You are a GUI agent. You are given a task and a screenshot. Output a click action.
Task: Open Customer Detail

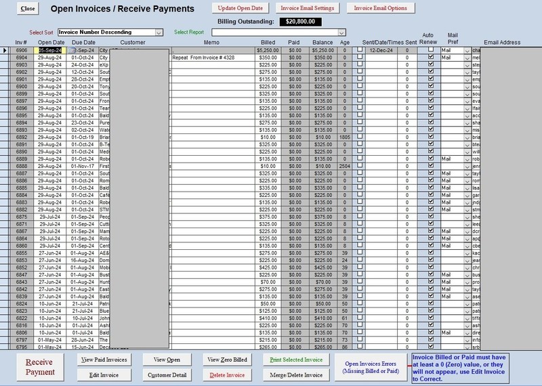click(167, 375)
